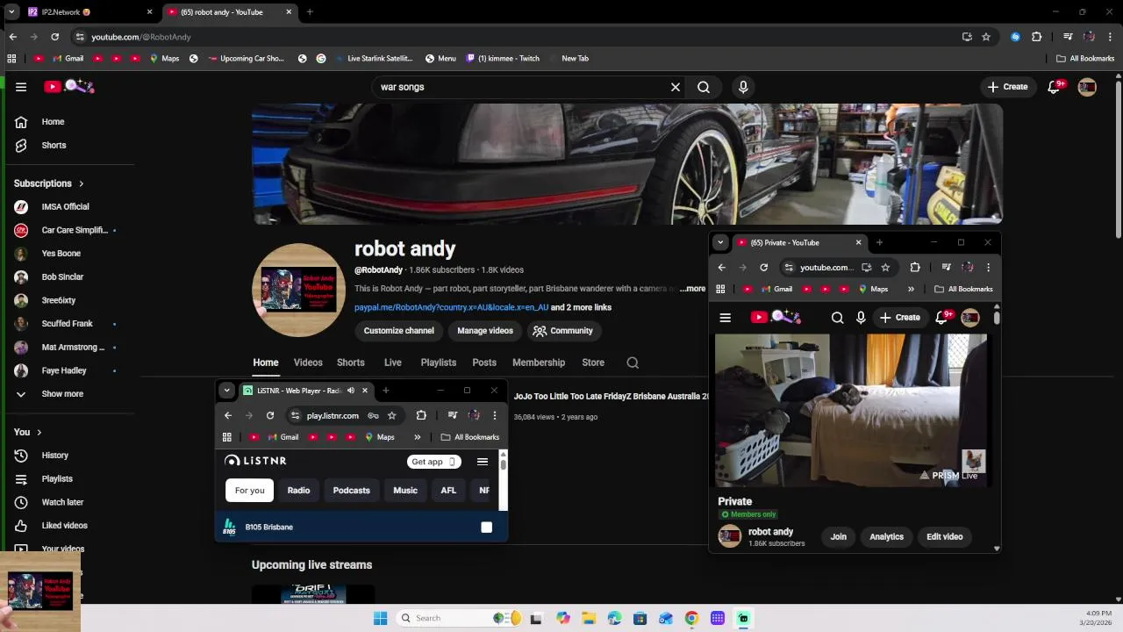Mute the LiSTNR tab audio icon
Image resolution: width=1123 pixels, height=632 pixels.
(351, 391)
